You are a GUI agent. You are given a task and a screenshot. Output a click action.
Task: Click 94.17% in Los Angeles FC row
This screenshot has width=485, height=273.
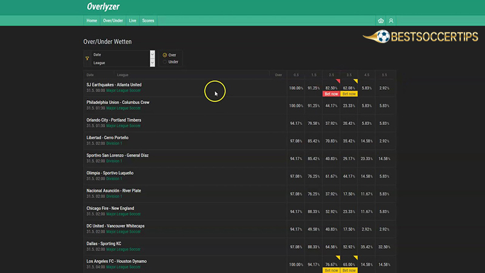313,265
